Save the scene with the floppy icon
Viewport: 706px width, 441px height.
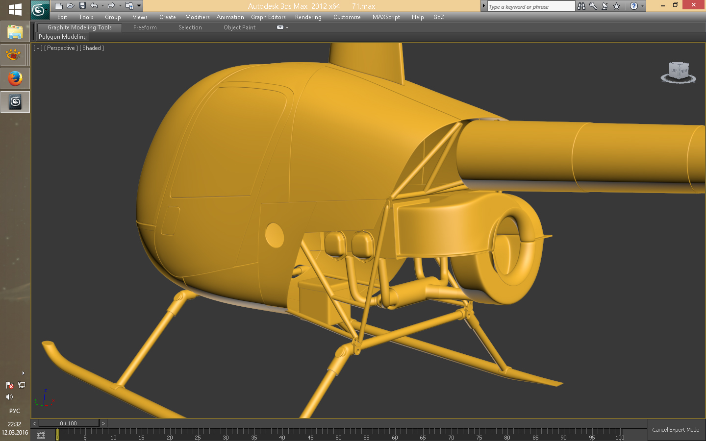(82, 6)
